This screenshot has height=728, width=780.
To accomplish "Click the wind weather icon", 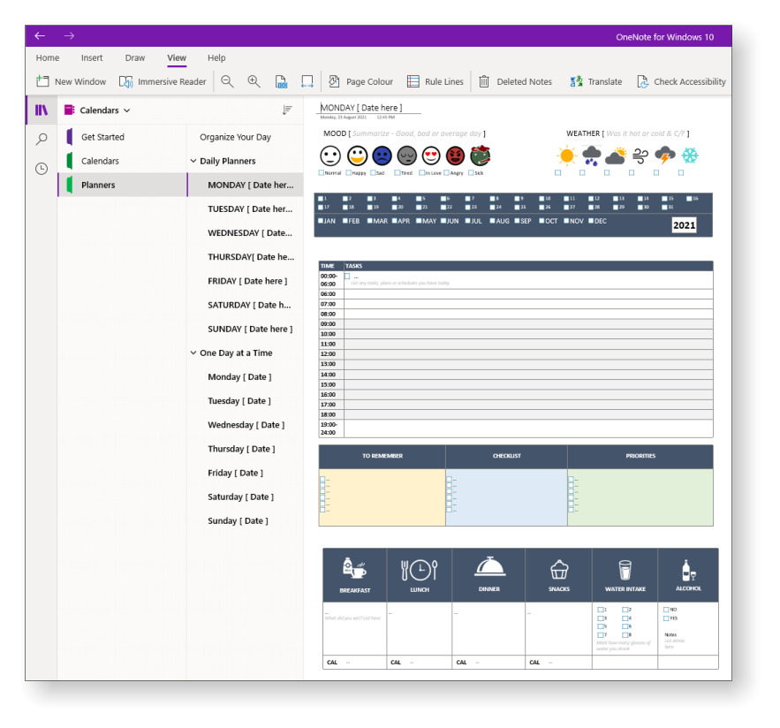I will point(640,156).
